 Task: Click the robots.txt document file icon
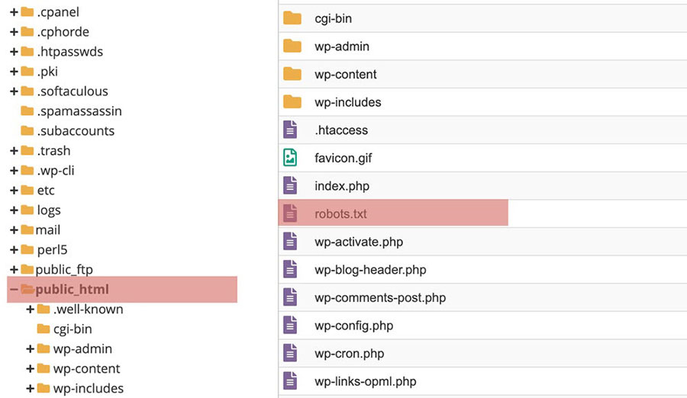pos(290,213)
